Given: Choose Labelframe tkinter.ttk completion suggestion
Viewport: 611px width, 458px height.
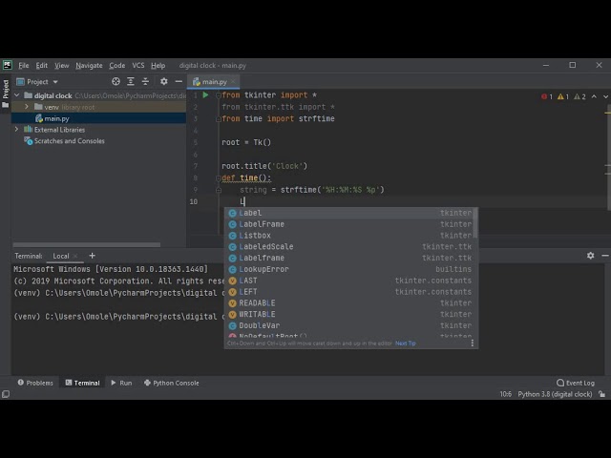Looking at the screenshot, I should point(350,258).
